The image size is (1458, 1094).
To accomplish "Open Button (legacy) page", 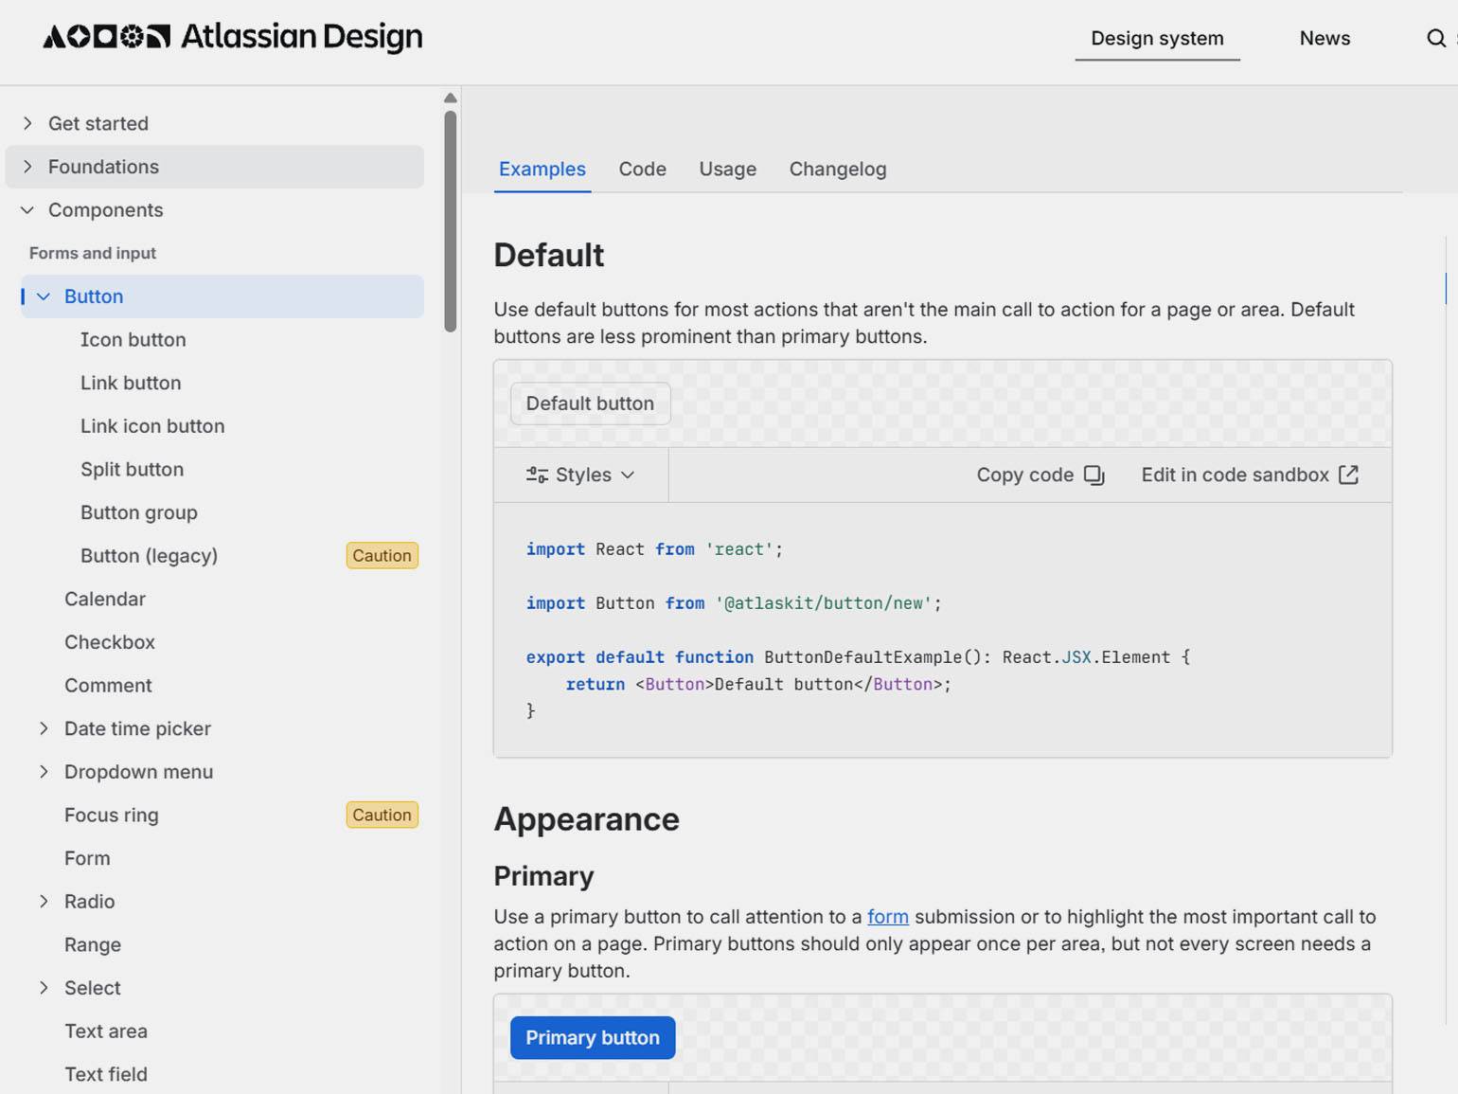I will tap(149, 556).
